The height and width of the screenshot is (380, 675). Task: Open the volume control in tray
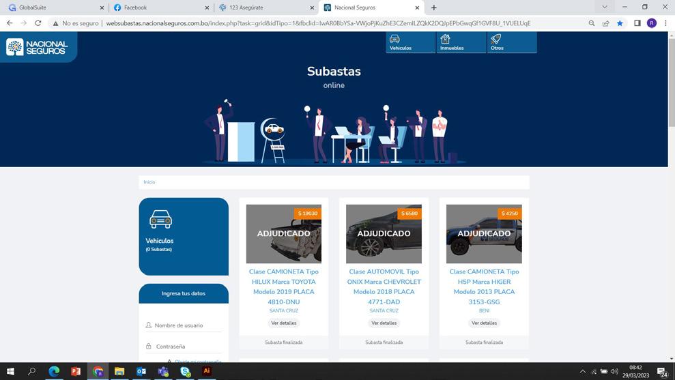click(x=614, y=371)
